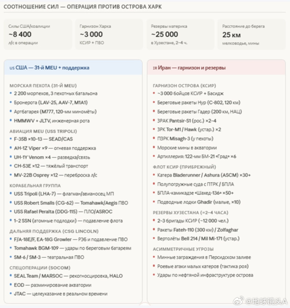Select the SEAL Team / MARSOC entry
The width and height of the screenshot is (290, 308).
coord(68,276)
